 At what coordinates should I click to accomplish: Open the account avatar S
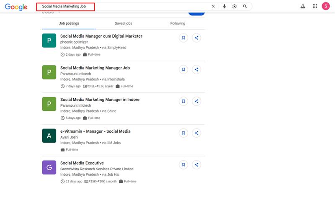(x=326, y=6)
